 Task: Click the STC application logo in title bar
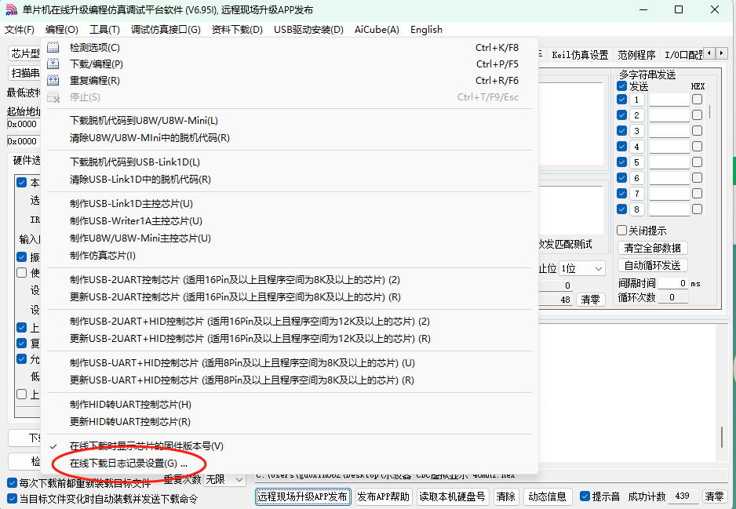coord(11,10)
